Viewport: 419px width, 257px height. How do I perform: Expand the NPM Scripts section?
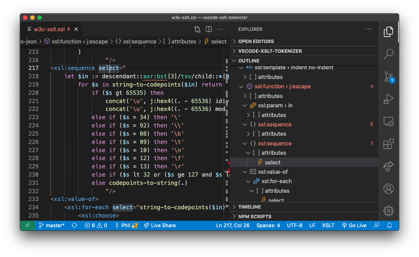pos(255,216)
